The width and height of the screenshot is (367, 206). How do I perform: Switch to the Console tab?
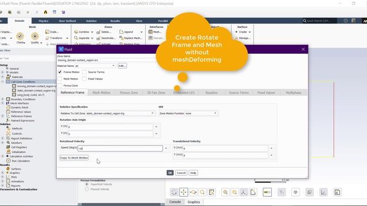(175, 202)
